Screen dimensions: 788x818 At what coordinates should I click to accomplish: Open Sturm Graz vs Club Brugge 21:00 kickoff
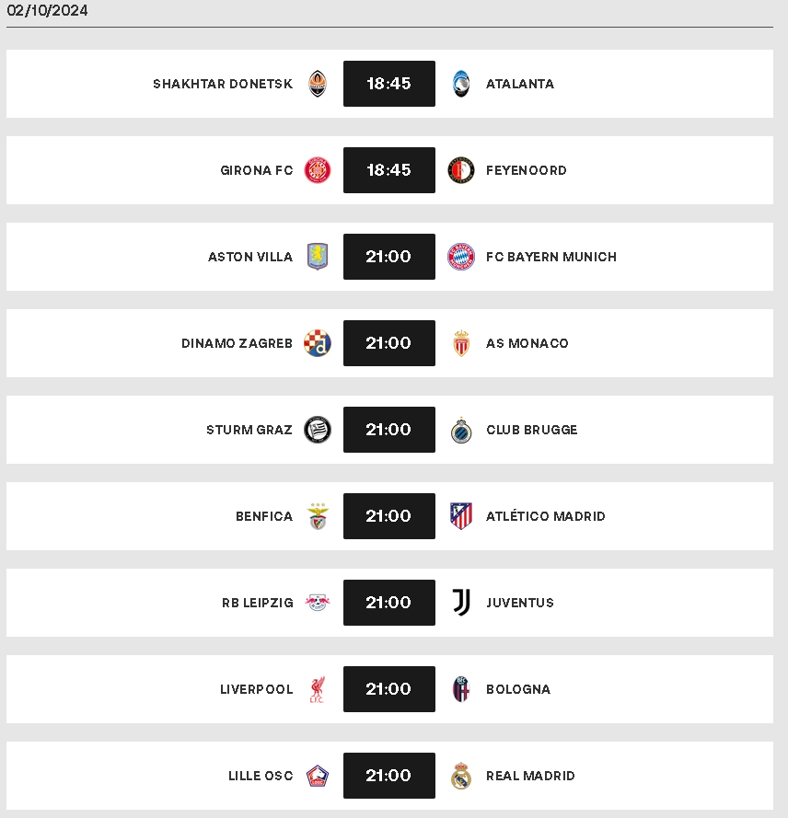[x=389, y=430]
